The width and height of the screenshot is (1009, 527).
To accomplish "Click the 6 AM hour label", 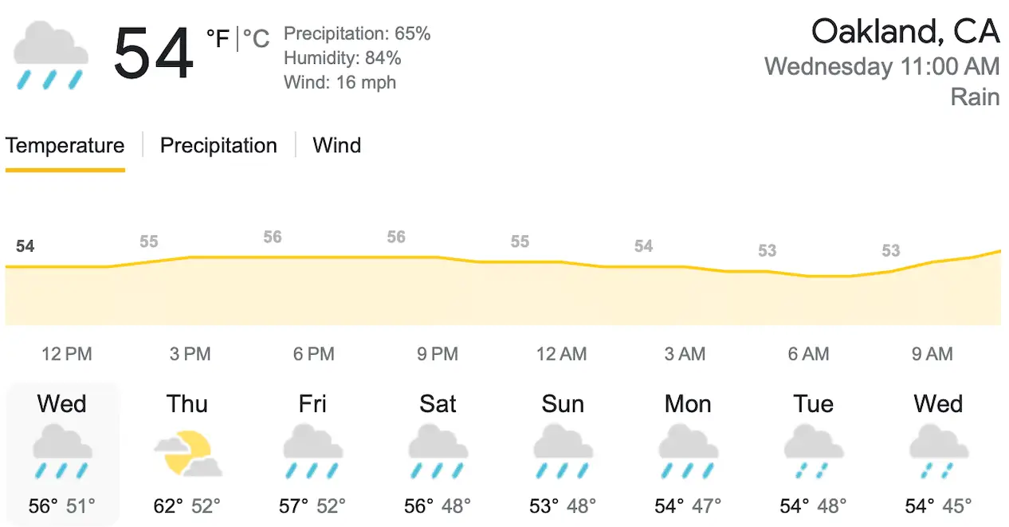I will 809,354.
